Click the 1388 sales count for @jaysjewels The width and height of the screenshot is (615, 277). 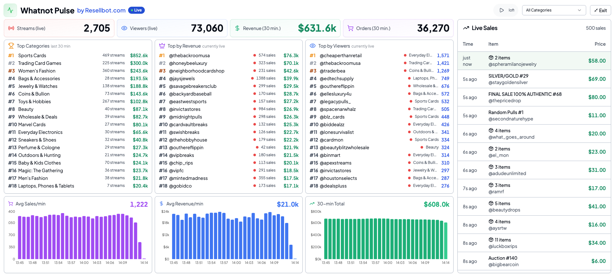click(266, 78)
